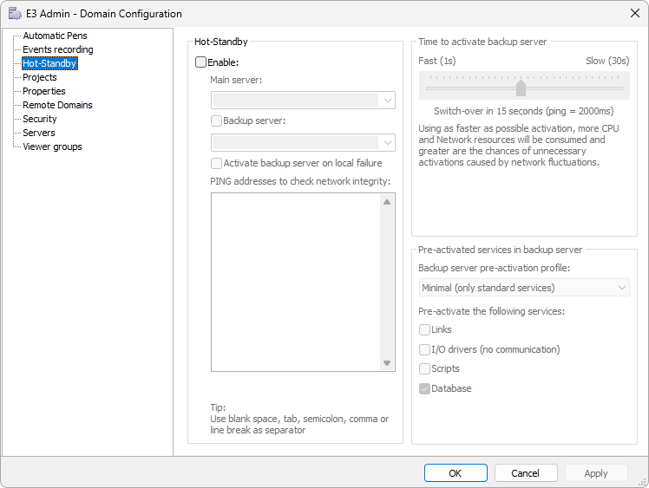Open Viewer groups in sidebar
This screenshot has width=649, height=488.
(52, 146)
